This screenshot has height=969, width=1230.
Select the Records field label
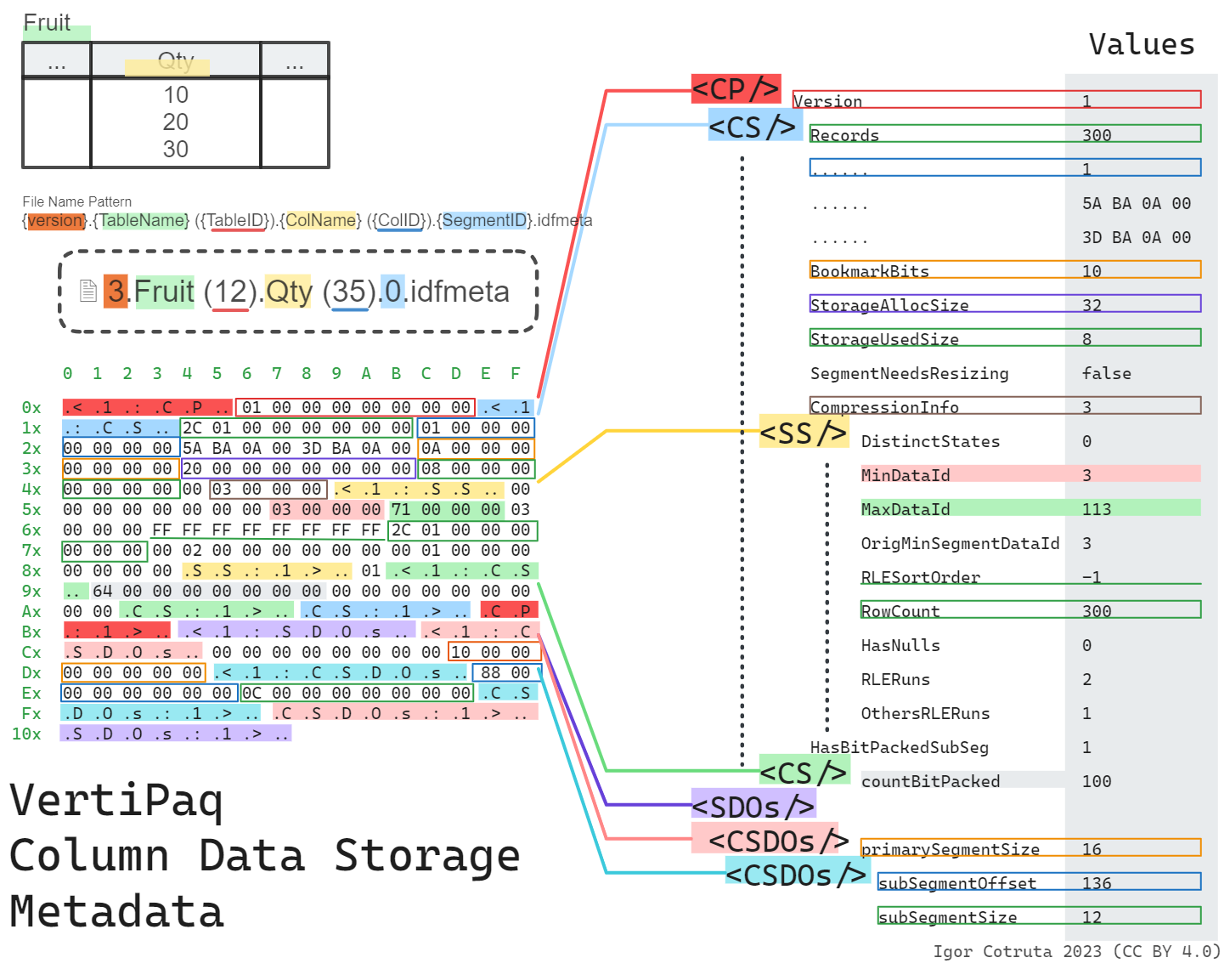pyautogui.click(x=844, y=135)
